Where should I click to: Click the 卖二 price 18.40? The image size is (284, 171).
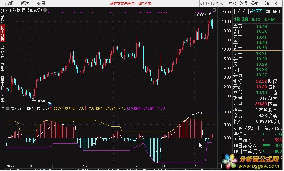click(261, 42)
